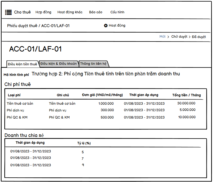Screen dimensions: 213x182
Task: Select Phí QC & KM in Loại phí column
Action: (x=17, y=117)
